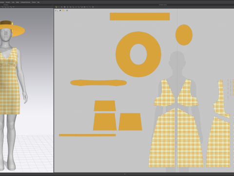Open the Settings/Preferences menu
234x176 pixels.
pyautogui.click(x=25, y=2)
